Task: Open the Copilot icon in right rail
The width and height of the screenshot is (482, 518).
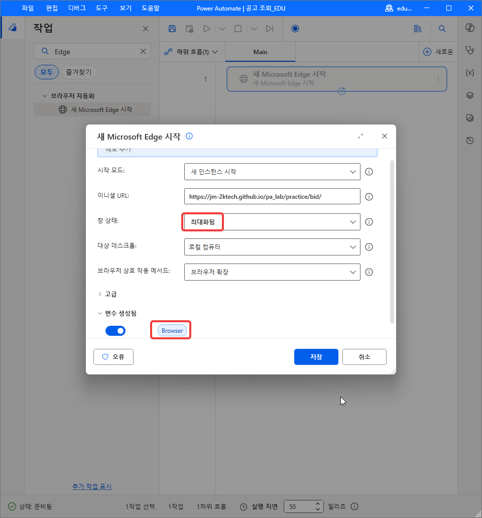Action: [x=470, y=28]
